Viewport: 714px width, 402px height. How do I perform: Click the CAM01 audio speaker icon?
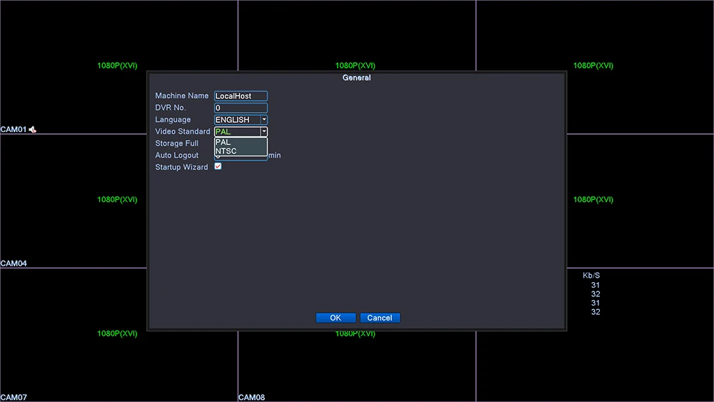[32, 130]
